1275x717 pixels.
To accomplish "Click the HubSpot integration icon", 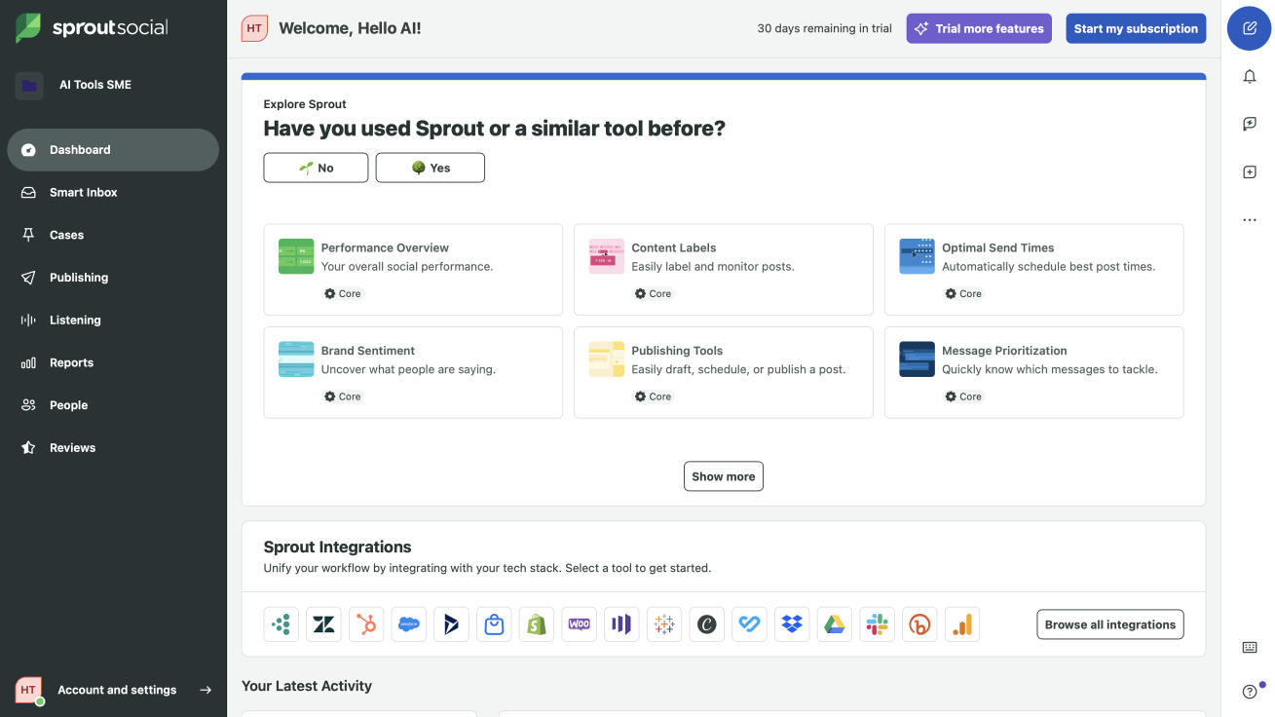I will [366, 623].
